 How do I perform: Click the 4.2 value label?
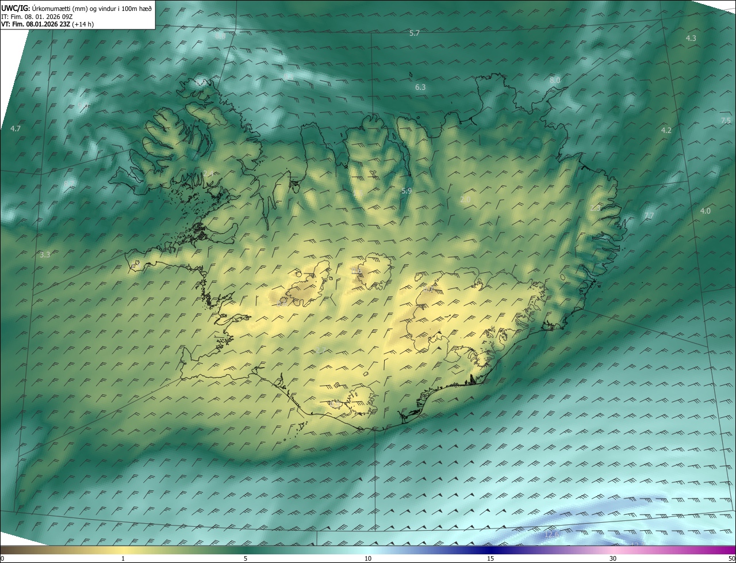pos(666,131)
